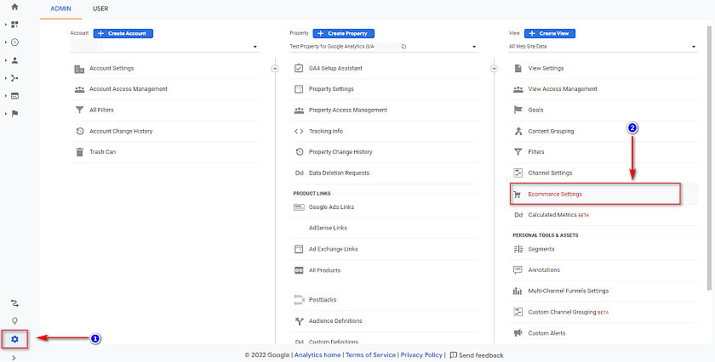The height and width of the screenshot is (362, 715).
Task: Click the All Products icon
Action: coord(299,270)
